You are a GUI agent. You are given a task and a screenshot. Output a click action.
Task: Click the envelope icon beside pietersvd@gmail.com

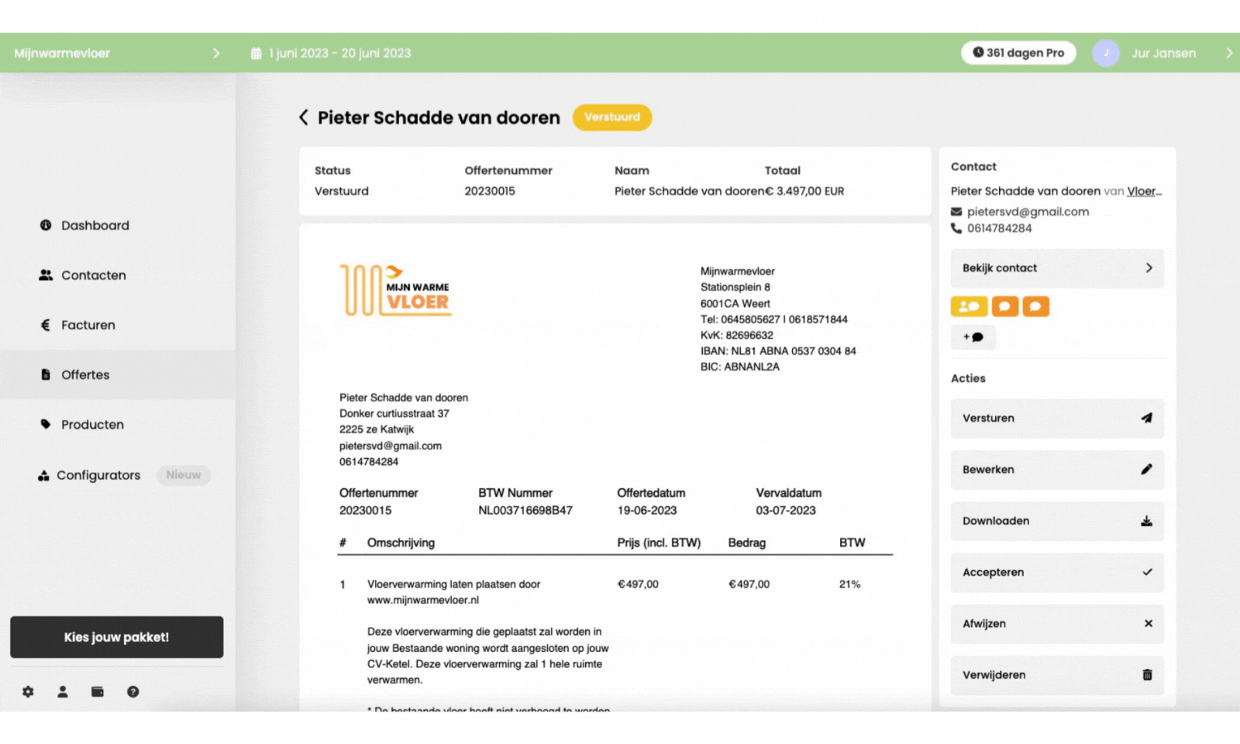tap(956, 212)
